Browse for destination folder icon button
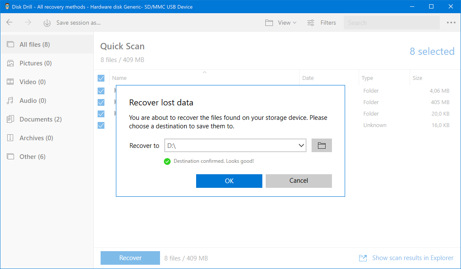 click(322, 145)
